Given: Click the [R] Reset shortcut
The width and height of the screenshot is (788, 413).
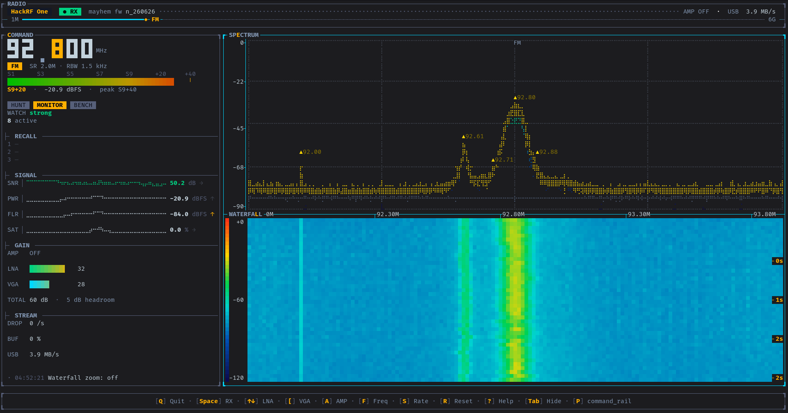Looking at the screenshot, I should tap(456, 401).
